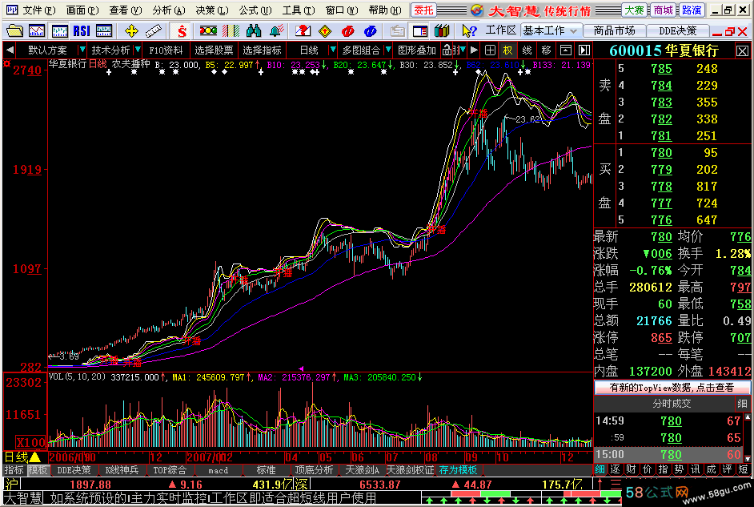Click the cursor with question mark help icon
Screen dimensions: 754x507
(469, 31)
